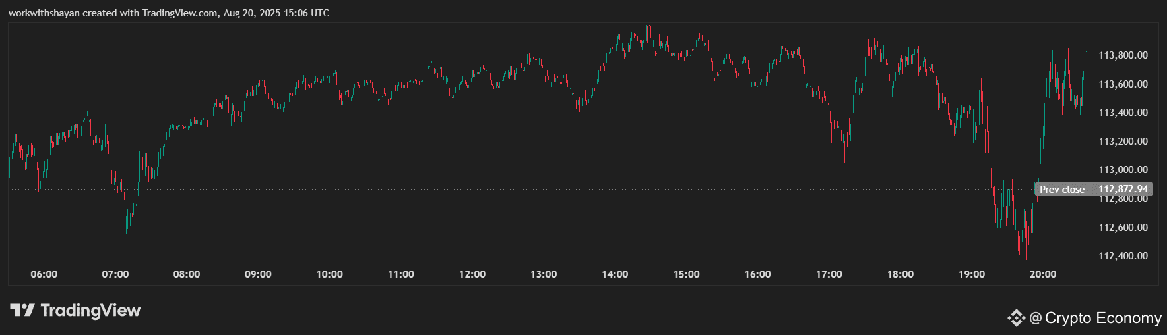
Task: Select the 06:00 time axis label
Action: pyautogui.click(x=44, y=274)
